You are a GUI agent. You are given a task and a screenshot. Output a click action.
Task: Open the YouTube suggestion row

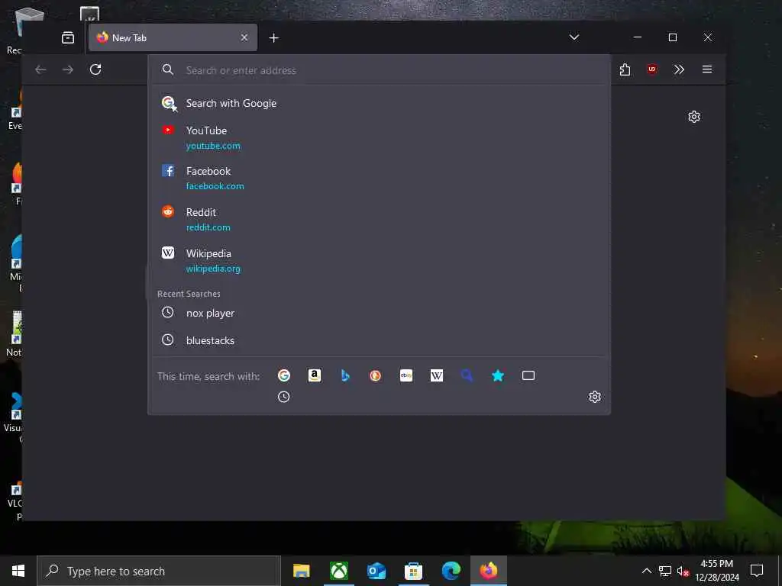coord(379,137)
